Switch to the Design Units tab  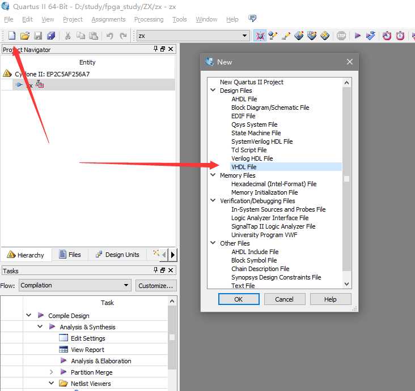point(117,255)
